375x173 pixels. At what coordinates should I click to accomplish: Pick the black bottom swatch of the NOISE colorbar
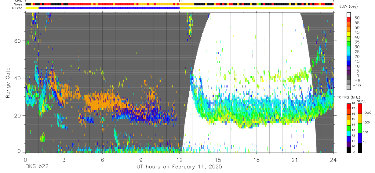(x=360, y=148)
